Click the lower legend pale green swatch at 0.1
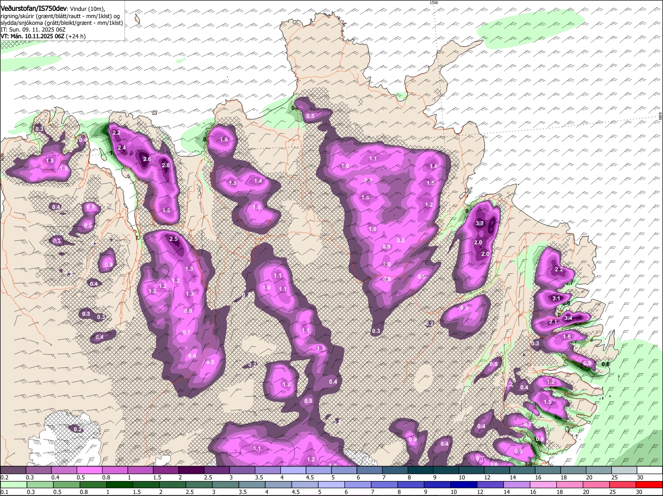The width and height of the screenshot is (663, 496). pos(13,485)
